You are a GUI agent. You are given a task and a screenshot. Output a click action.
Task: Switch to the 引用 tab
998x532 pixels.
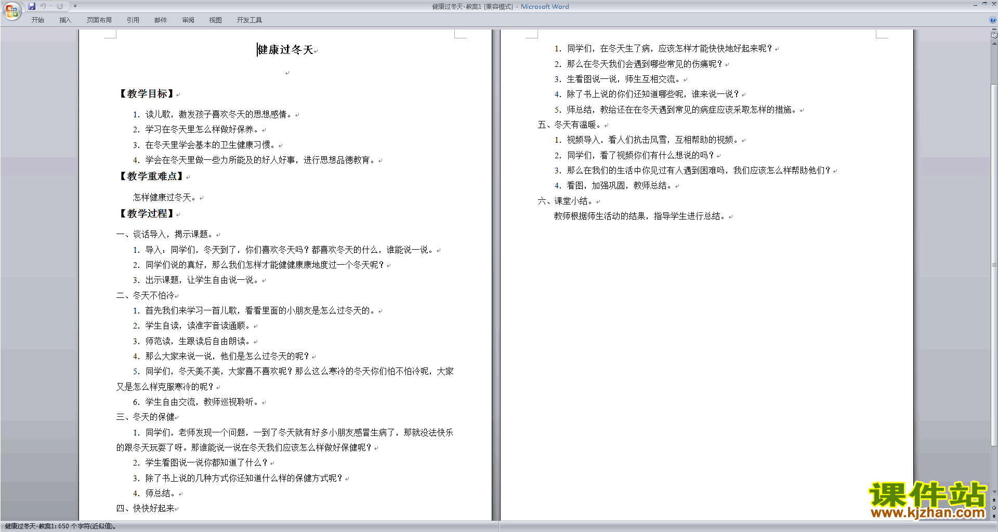tap(133, 20)
